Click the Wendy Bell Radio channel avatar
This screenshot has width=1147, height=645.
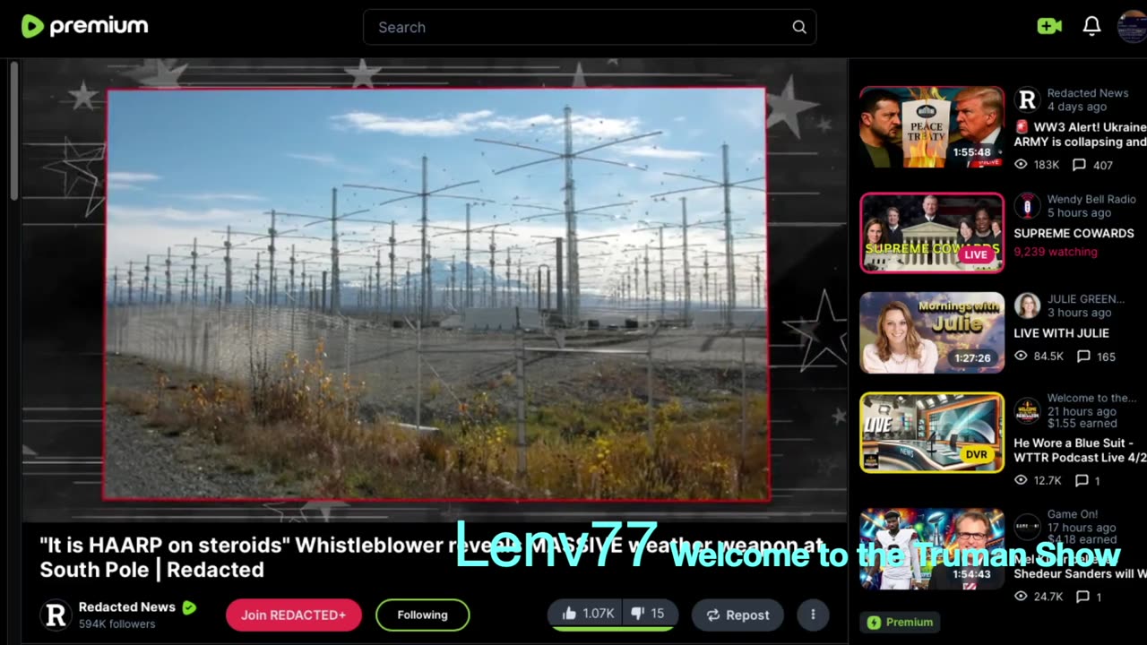(1028, 205)
